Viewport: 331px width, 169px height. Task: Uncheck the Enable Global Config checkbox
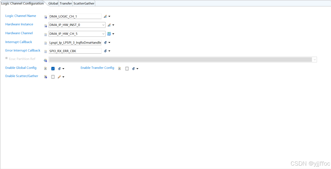click(x=53, y=69)
